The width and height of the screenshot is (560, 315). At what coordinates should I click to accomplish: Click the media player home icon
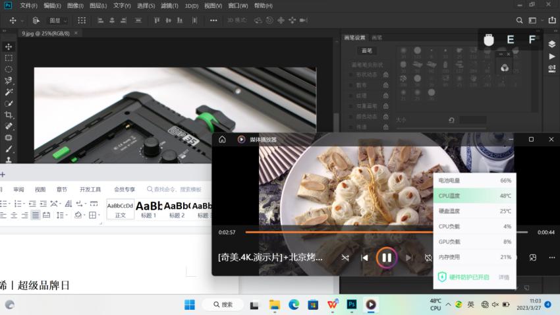pos(222,139)
